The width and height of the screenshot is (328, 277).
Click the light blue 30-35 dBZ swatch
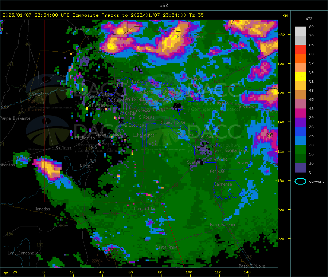coord(300,141)
